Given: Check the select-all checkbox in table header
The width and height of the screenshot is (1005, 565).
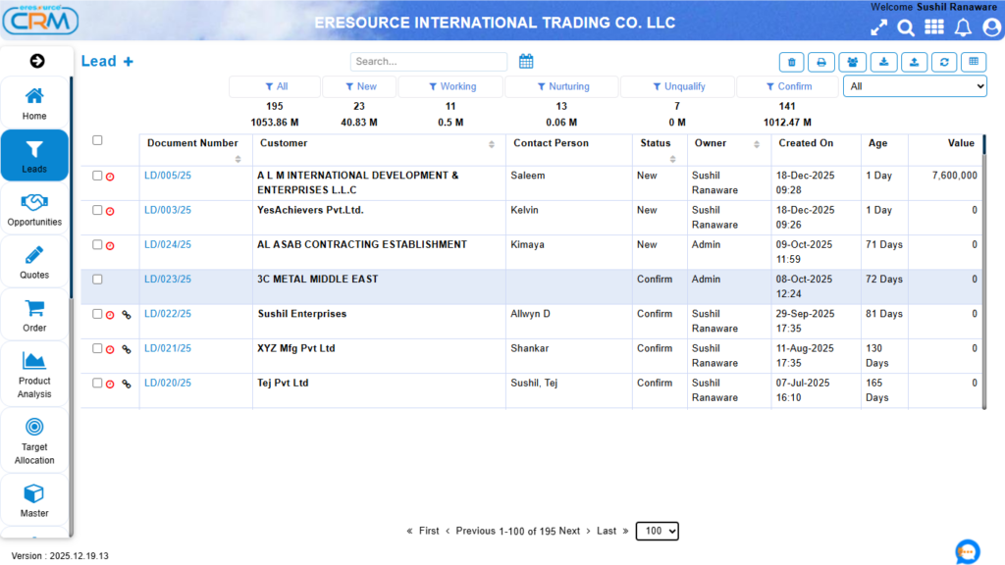Looking at the screenshot, I should [97, 140].
